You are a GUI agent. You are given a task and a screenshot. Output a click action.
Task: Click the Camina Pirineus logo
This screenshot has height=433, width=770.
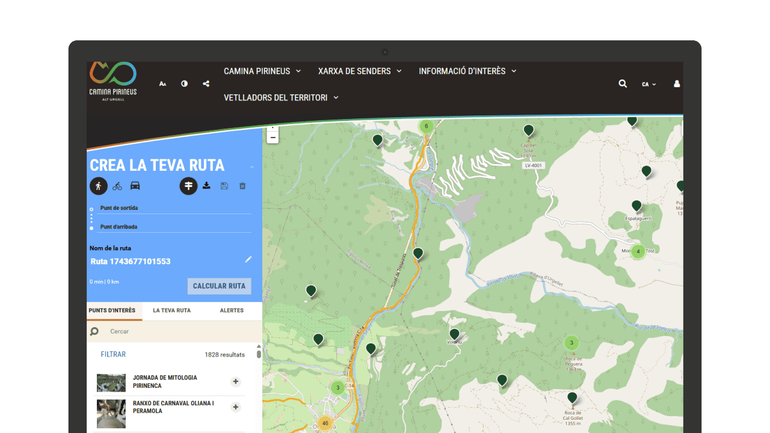(113, 81)
